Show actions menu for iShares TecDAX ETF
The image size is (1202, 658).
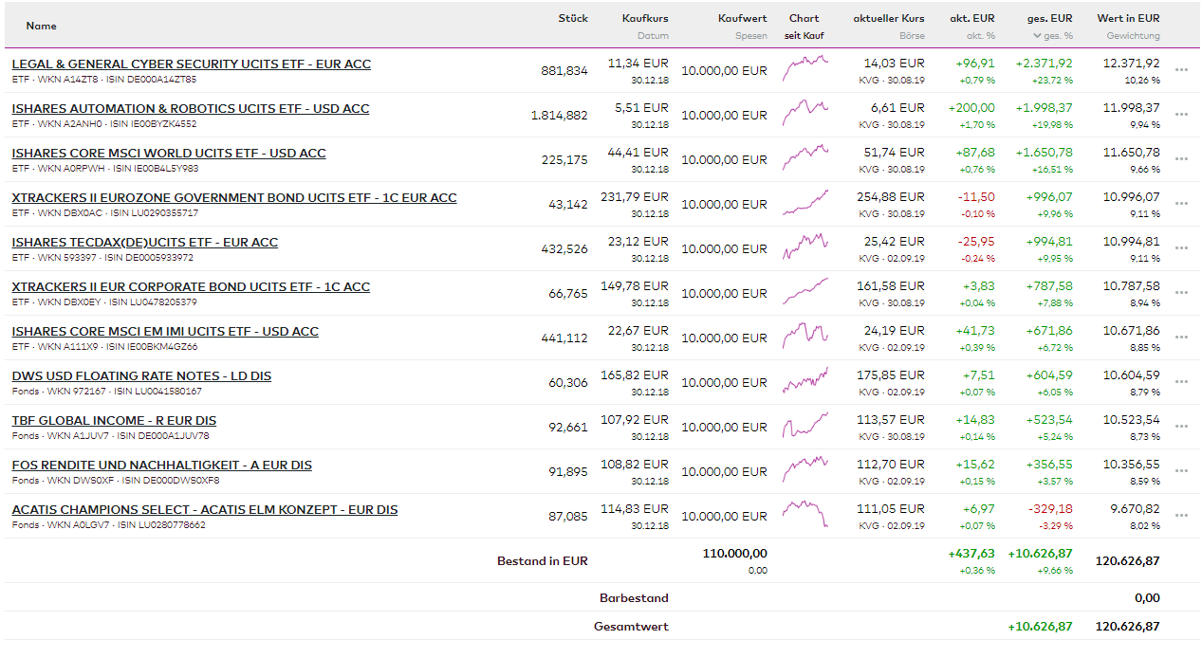point(1181,248)
